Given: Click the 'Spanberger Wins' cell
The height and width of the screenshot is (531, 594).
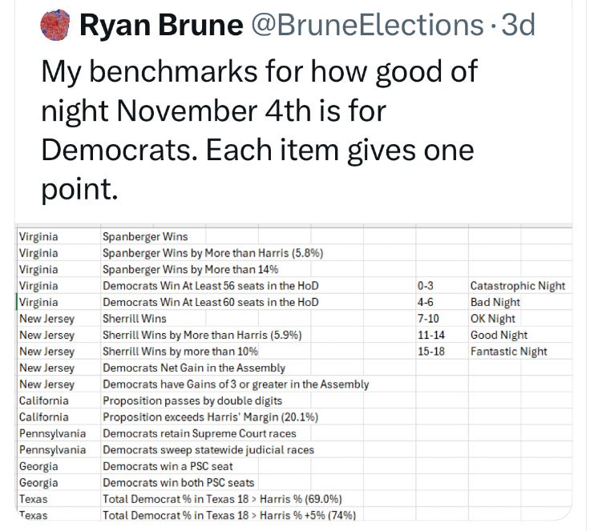Looking at the screenshot, I should pyautogui.click(x=143, y=236).
